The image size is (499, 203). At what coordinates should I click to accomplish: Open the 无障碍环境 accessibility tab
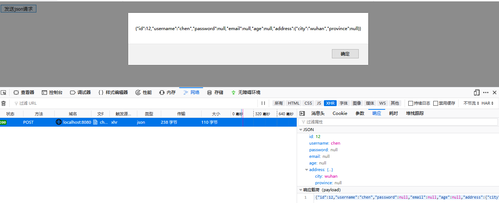click(x=246, y=93)
